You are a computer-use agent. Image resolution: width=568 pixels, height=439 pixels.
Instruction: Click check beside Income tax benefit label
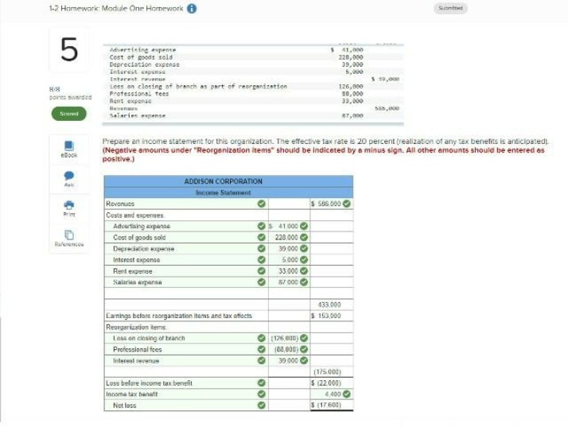pyautogui.click(x=261, y=394)
